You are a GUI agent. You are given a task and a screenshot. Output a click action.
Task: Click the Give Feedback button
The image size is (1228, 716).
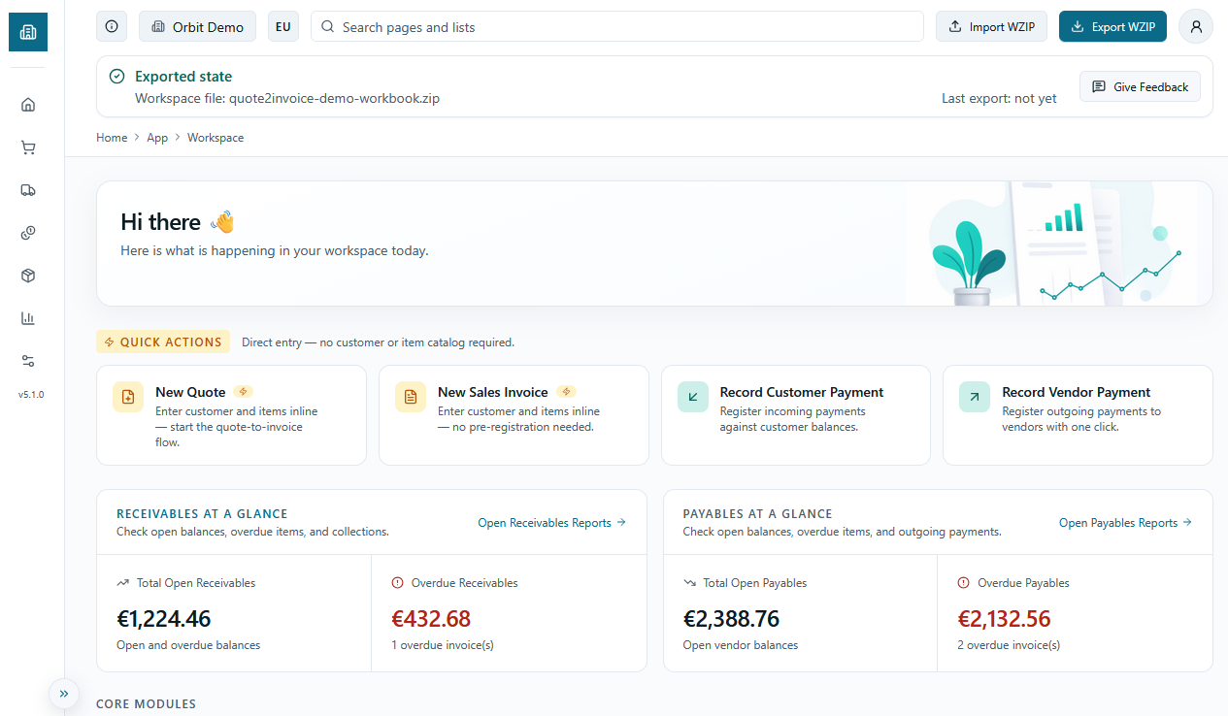[x=1140, y=86]
